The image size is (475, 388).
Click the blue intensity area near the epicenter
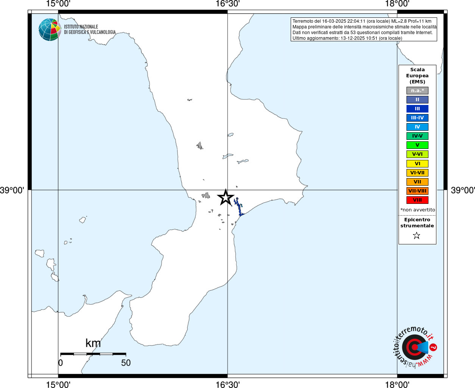tap(239, 207)
